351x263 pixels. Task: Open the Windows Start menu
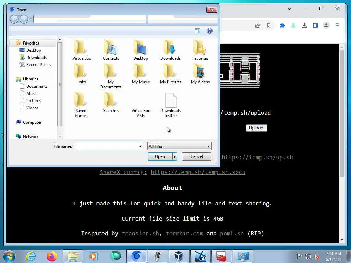(9, 256)
